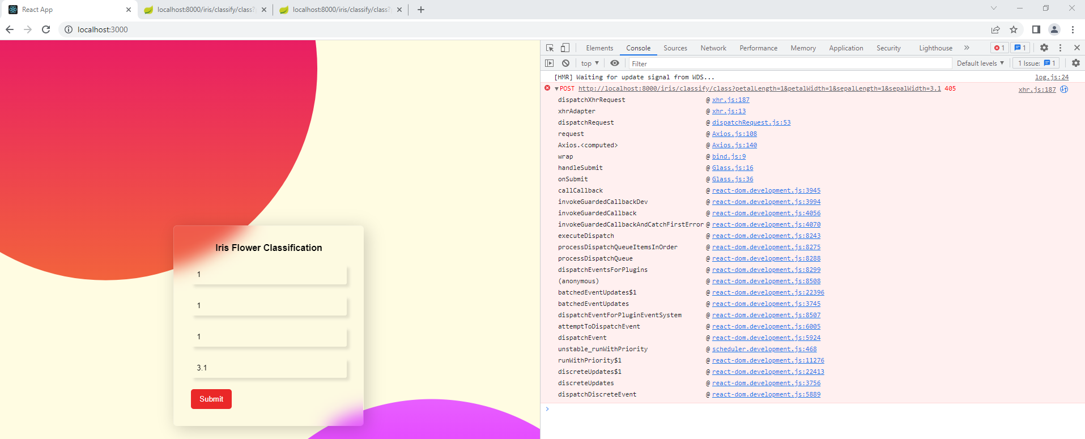Open the log.js:24 source link

[x=1052, y=77]
